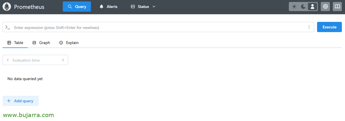Select browser-preferred theme person icon

[312, 7]
